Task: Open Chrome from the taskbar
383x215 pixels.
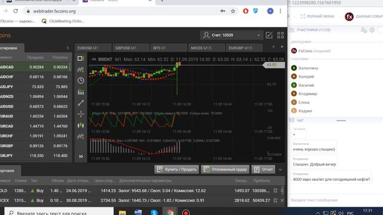Action: click(170, 213)
